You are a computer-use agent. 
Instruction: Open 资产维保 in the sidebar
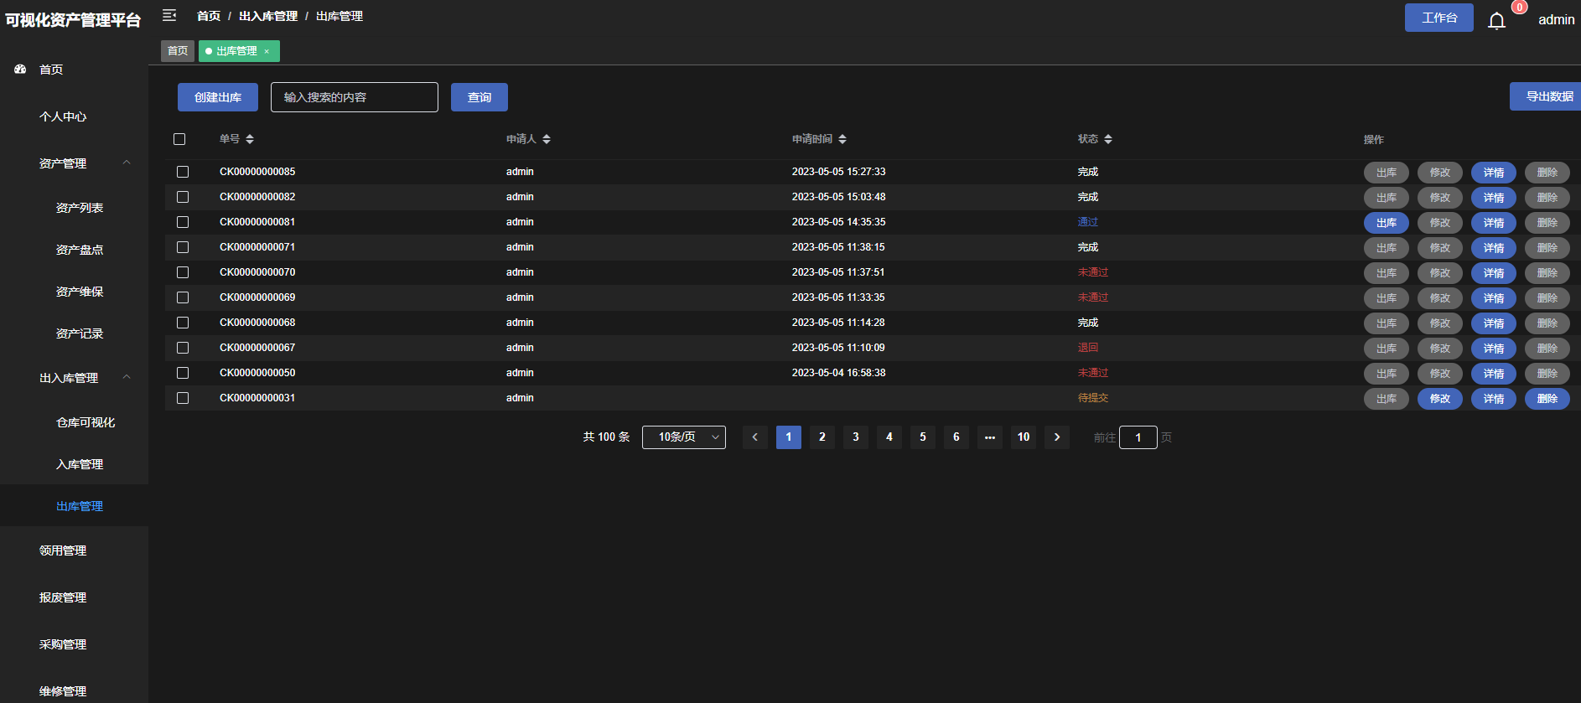[x=80, y=292]
